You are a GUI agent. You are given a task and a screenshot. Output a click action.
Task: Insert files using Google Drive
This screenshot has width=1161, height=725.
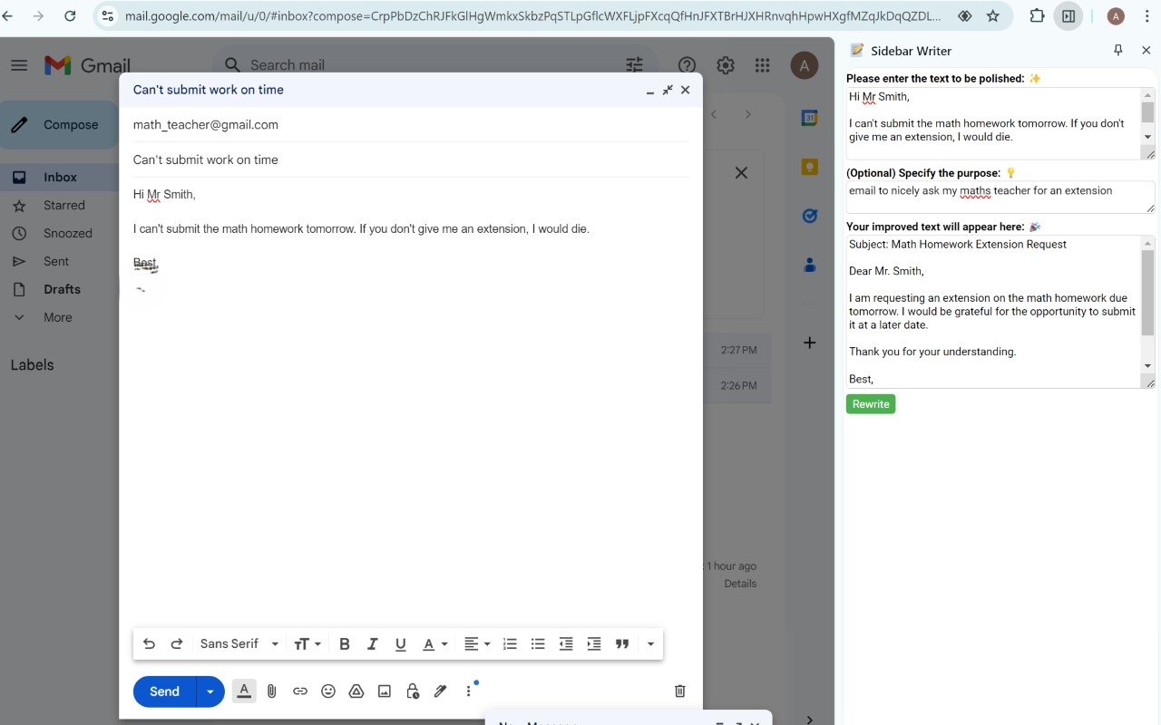(356, 691)
